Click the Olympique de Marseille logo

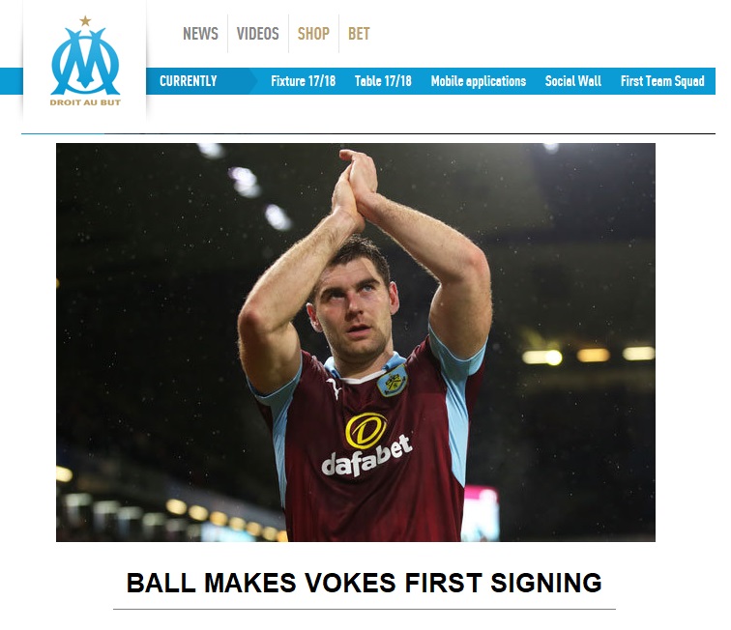pos(85,61)
